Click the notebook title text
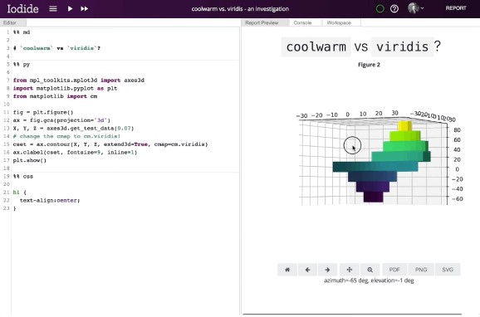 [x=240, y=9]
